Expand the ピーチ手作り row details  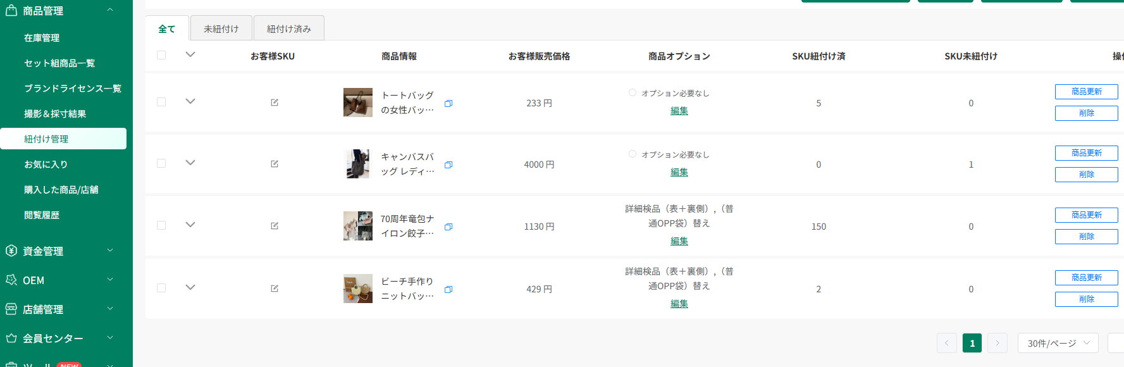[x=190, y=287]
